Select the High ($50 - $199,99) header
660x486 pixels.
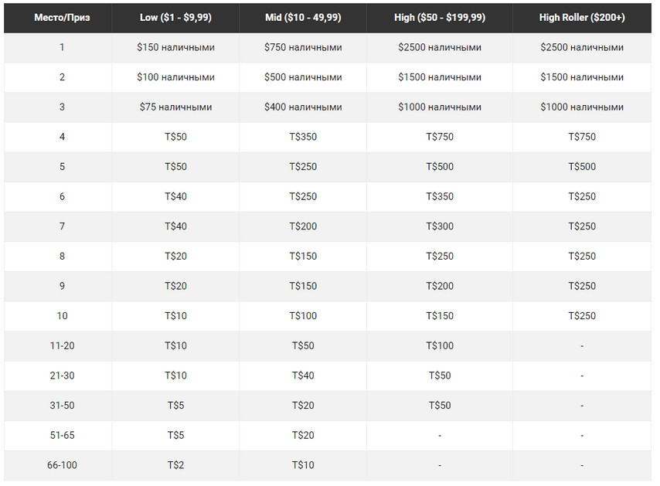pyautogui.click(x=440, y=17)
